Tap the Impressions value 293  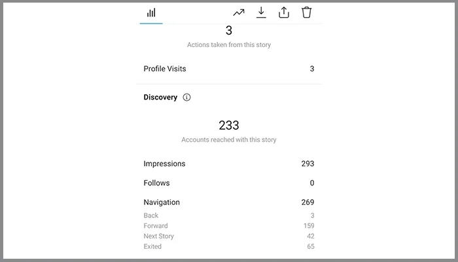pyautogui.click(x=308, y=164)
